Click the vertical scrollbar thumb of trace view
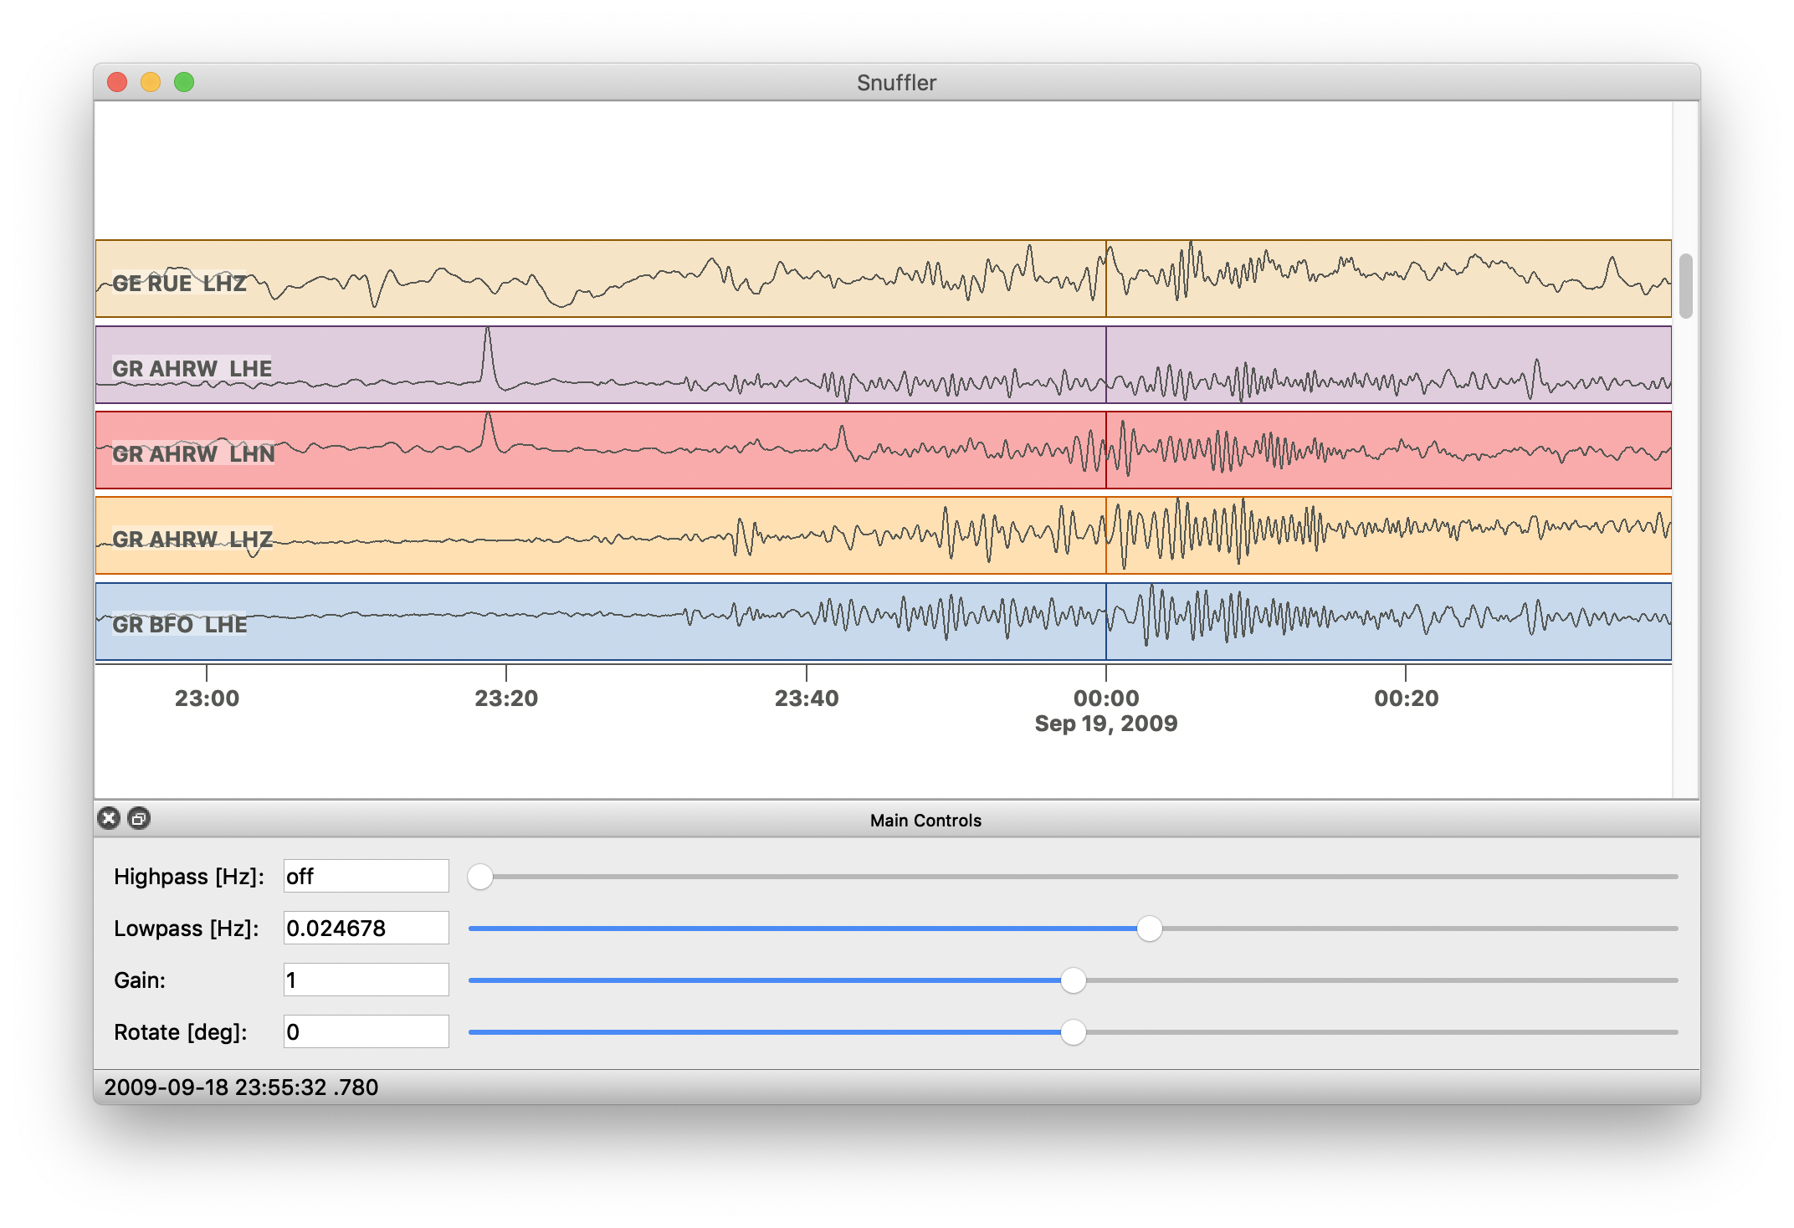 pos(1685,285)
